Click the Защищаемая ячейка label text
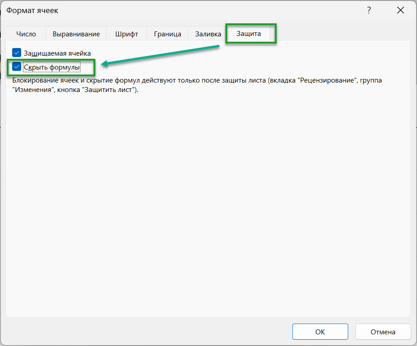This screenshot has height=346, width=417. click(x=57, y=53)
